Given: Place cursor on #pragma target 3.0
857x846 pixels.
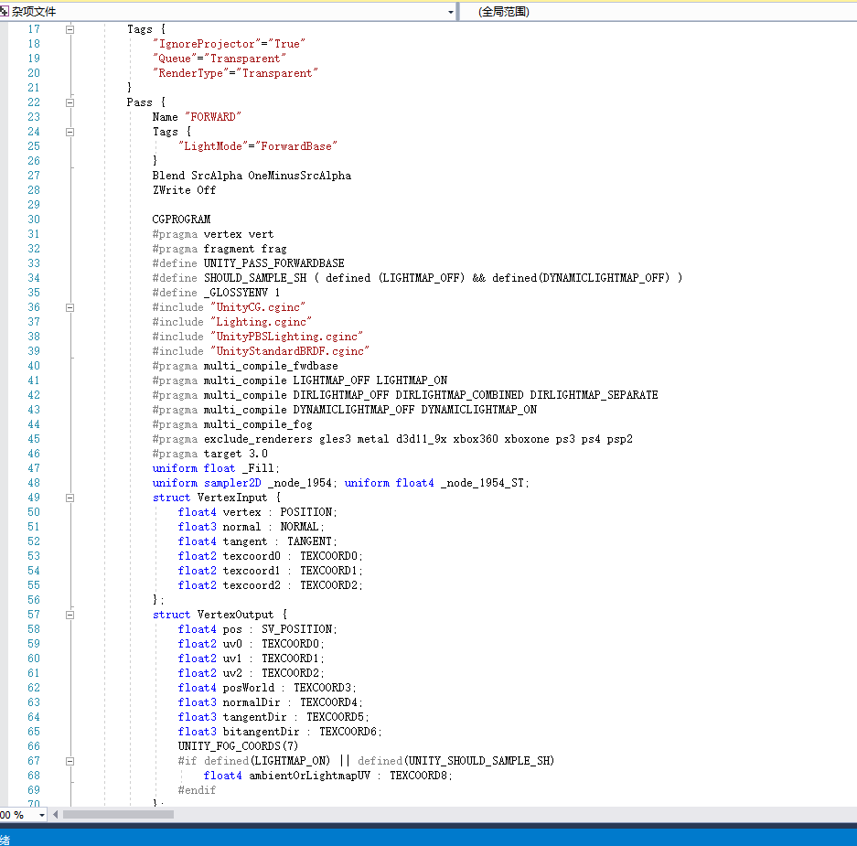Looking at the screenshot, I should [209, 454].
